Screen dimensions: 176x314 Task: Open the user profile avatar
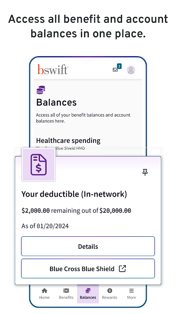(x=131, y=70)
